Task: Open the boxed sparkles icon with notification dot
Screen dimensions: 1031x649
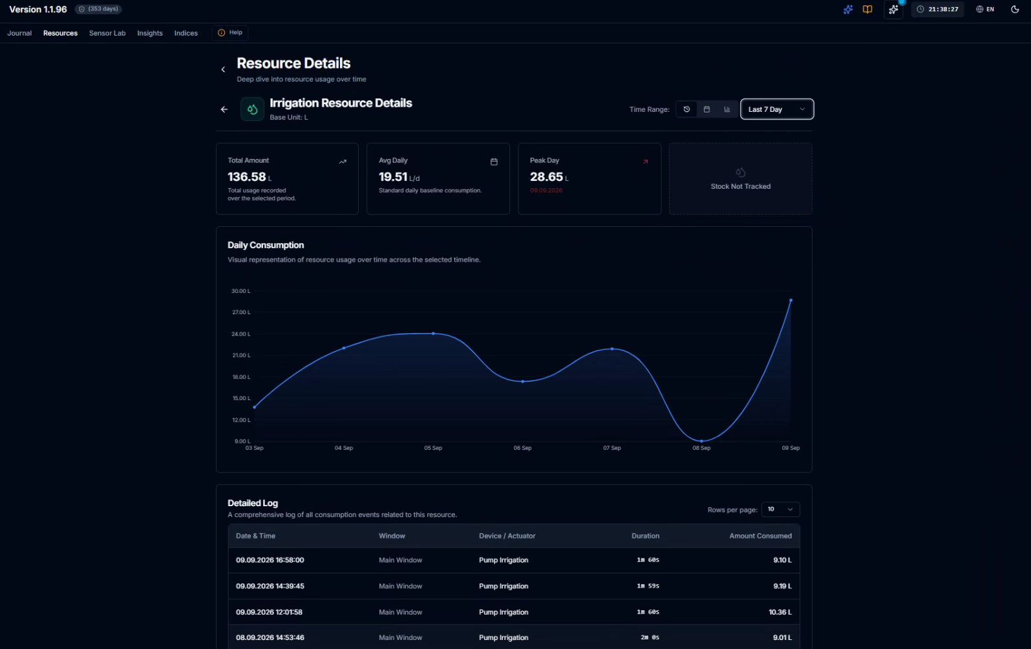Action: (893, 9)
